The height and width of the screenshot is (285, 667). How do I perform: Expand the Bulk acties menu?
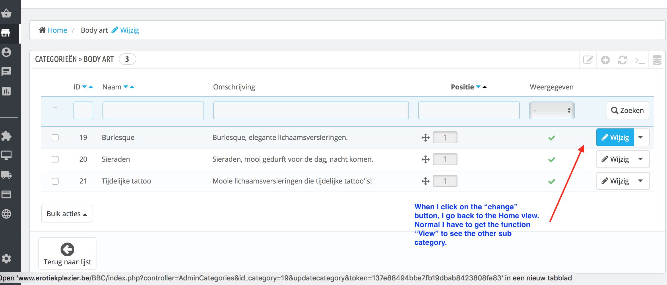(67, 214)
